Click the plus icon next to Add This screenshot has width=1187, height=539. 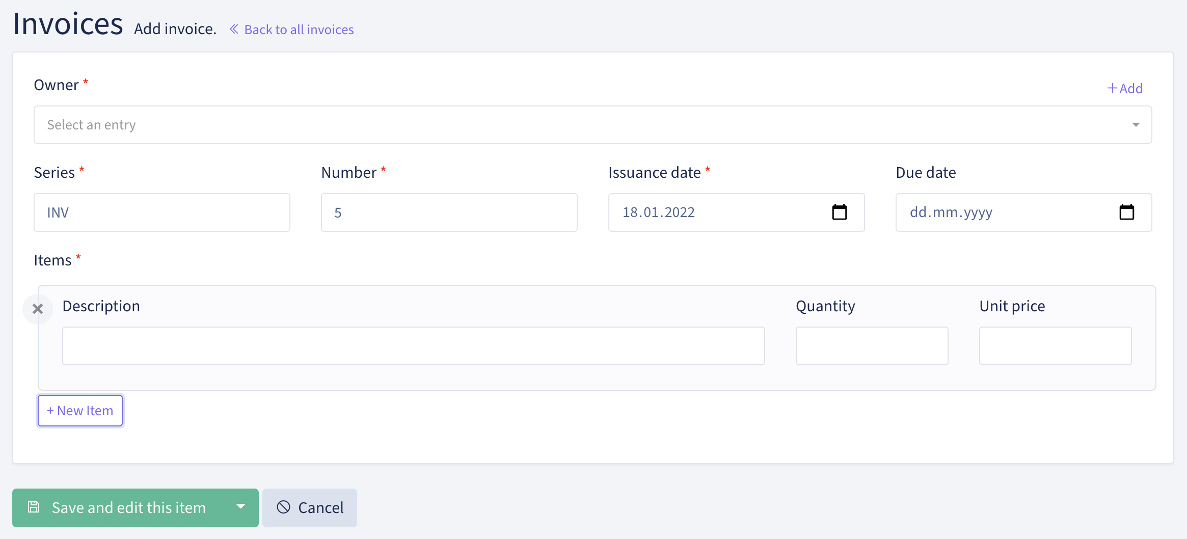pyautogui.click(x=1112, y=88)
